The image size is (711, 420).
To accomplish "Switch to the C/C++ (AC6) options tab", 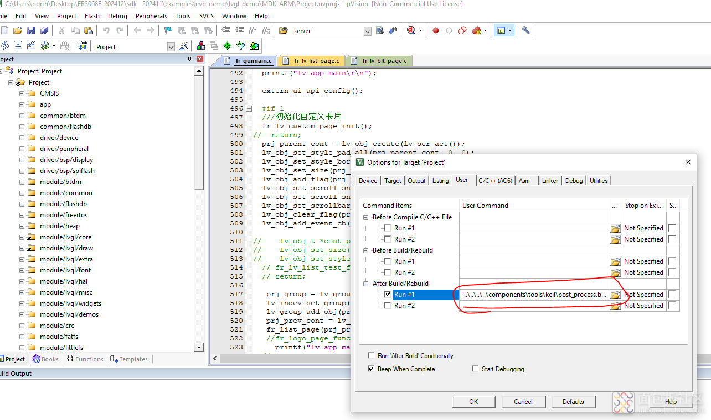I will 495,181.
